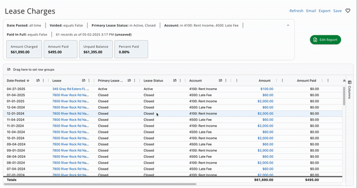Viewport: 357px width, 188px height.
Task: Group rows by Account column icon
Action: pyautogui.click(x=220, y=80)
